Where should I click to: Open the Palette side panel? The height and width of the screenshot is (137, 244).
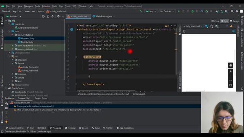(x=180, y=30)
